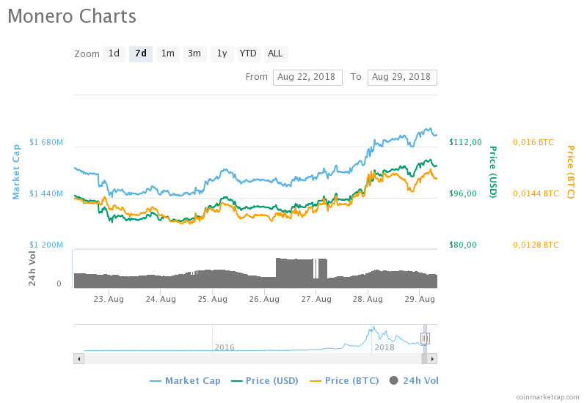Edit the To date Aug 29, 2018
587x403 pixels.
(x=402, y=78)
